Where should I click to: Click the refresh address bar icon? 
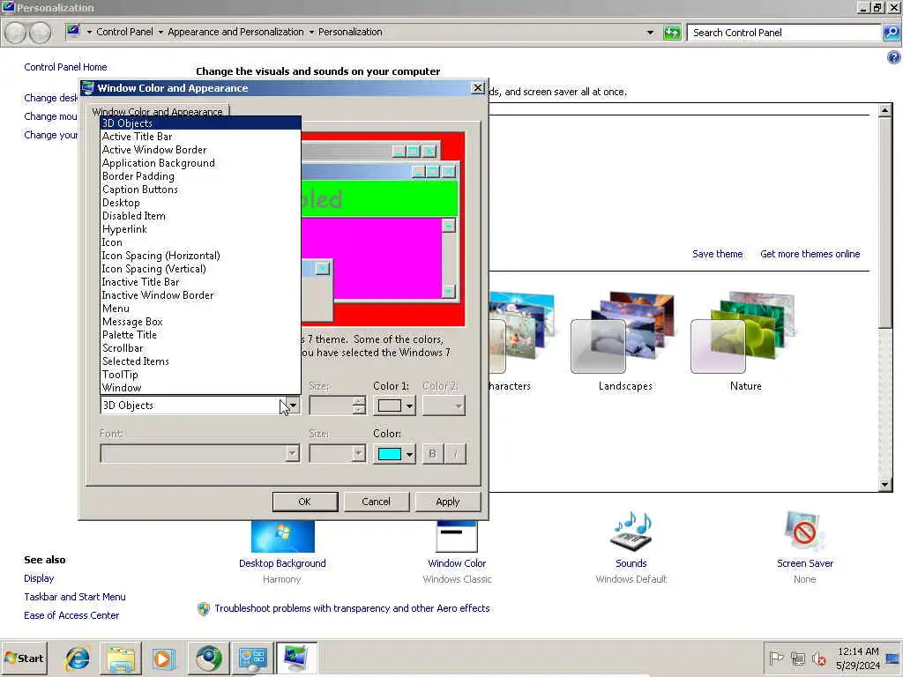(x=672, y=33)
